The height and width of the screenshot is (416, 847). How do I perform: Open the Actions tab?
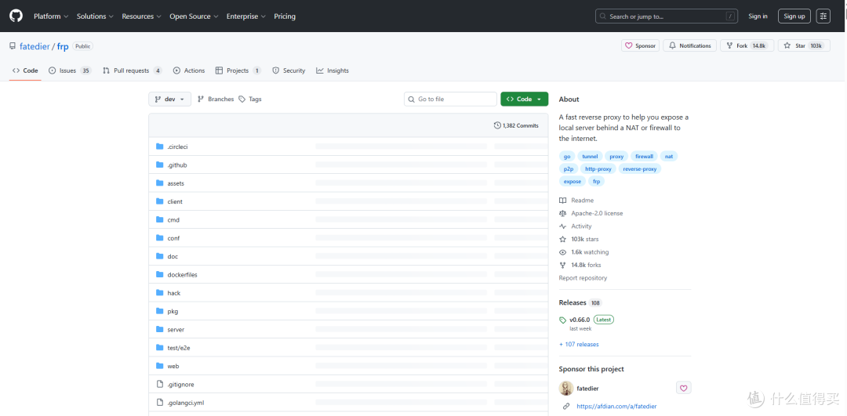pos(189,71)
